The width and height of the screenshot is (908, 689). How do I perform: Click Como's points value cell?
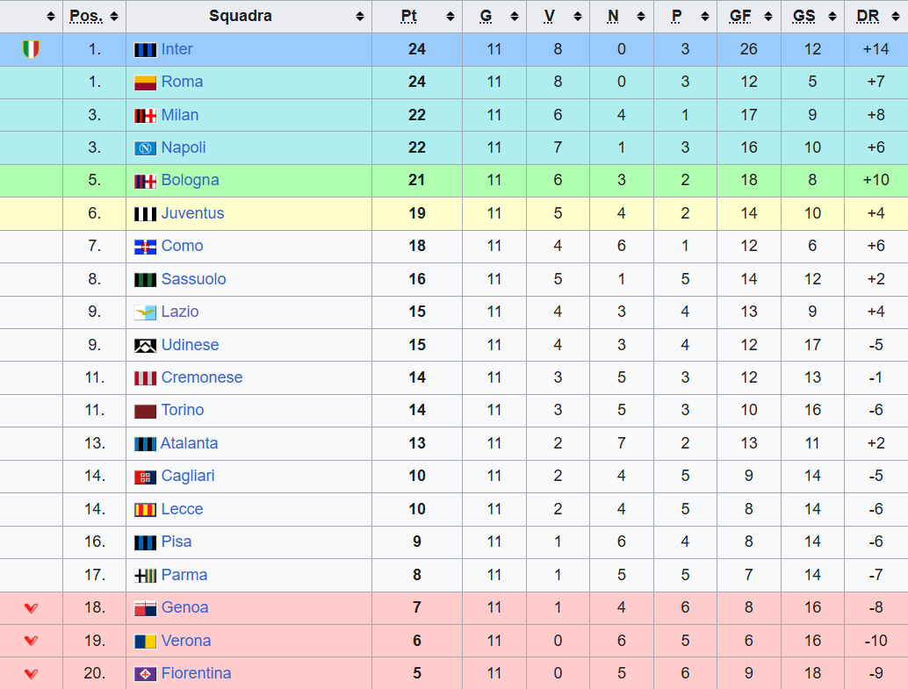[416, 247]
